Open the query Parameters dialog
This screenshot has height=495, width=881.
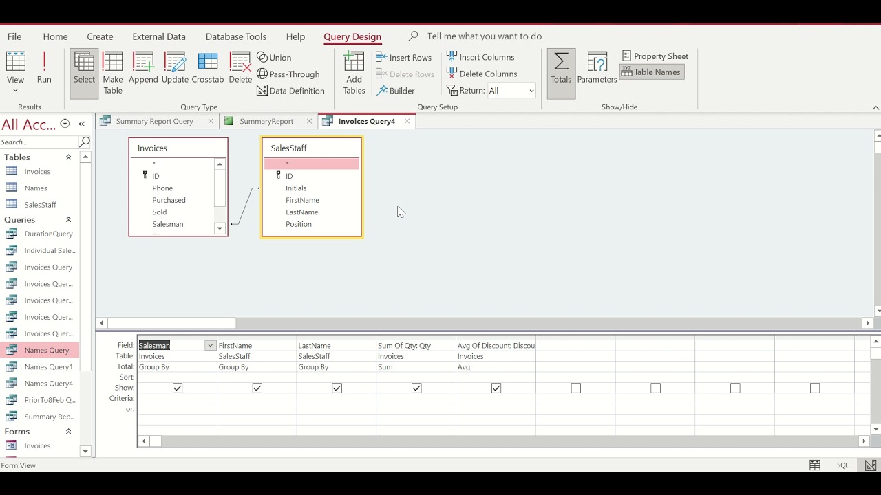597,67
